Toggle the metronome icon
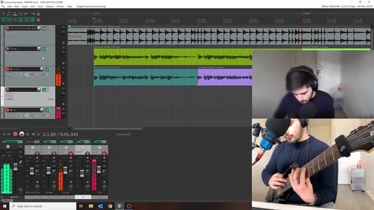Screen dimensions: 374x210 [x=38, y=14]
